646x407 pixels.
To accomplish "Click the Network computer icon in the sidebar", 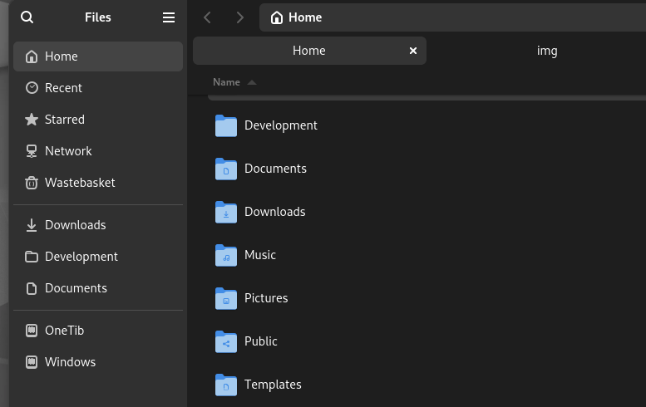I will tap(32, 151).
